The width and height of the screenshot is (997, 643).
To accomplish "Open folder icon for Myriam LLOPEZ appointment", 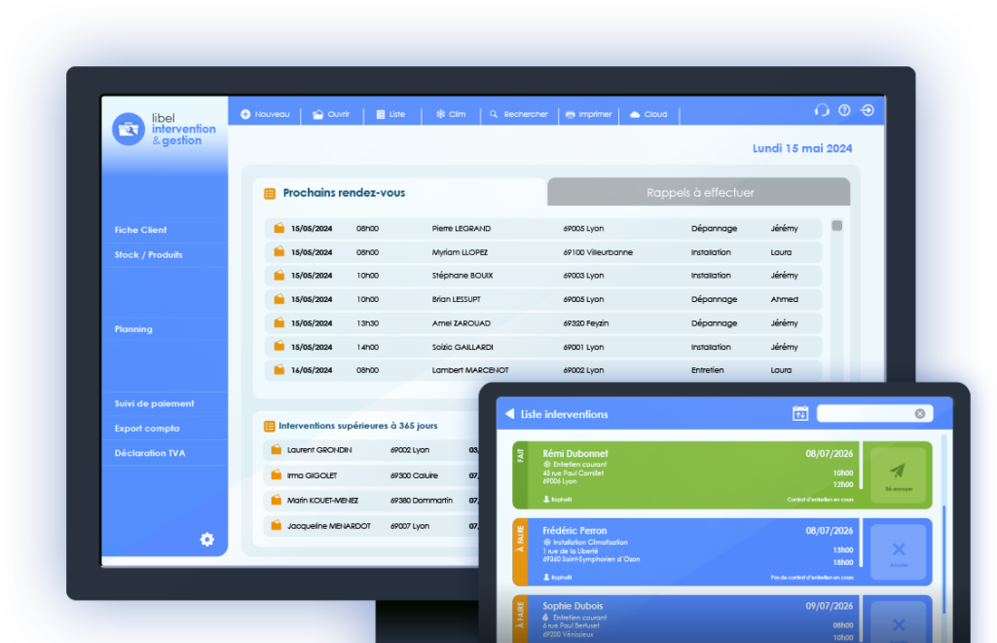I will click(x=279, y=252).
